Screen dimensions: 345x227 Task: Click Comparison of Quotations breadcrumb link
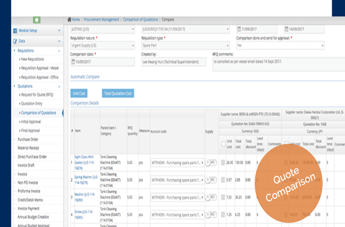pos(140,19)
